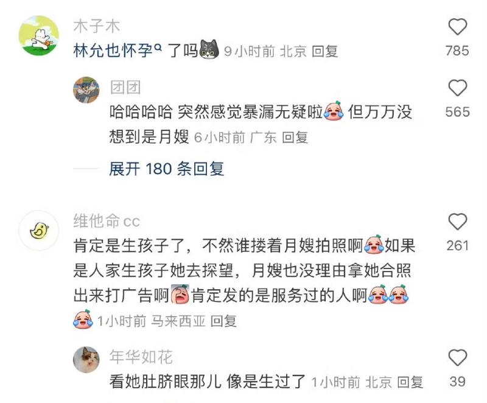487x403 pixels.
Task: Tap heart icon on 维他命cc's comment
Action: [x=458, y=222]
